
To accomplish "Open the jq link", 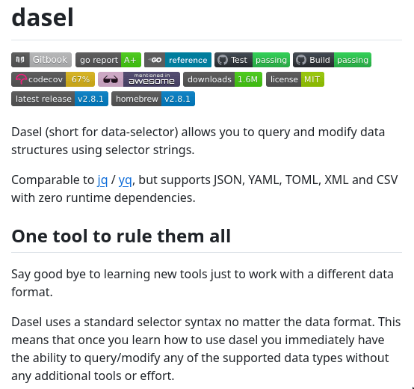I will (102, 180).
